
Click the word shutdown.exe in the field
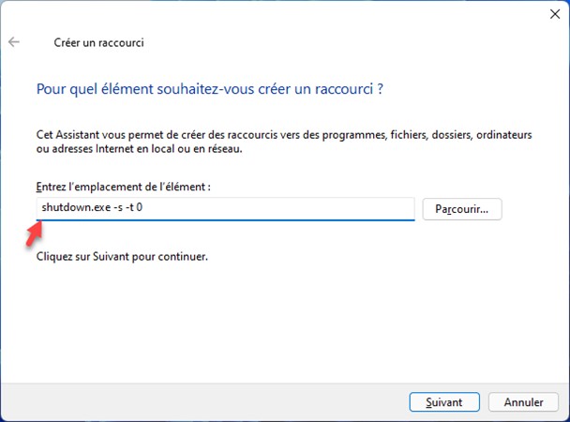click(x=67, y=207)
